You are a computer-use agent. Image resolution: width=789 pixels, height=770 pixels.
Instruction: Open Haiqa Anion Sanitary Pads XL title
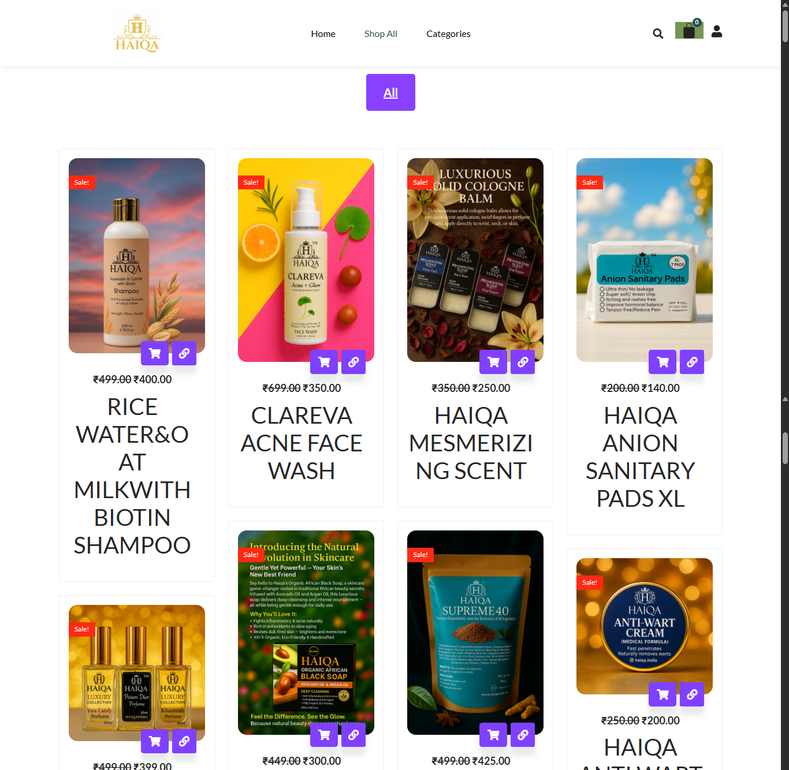click(641, 457)
